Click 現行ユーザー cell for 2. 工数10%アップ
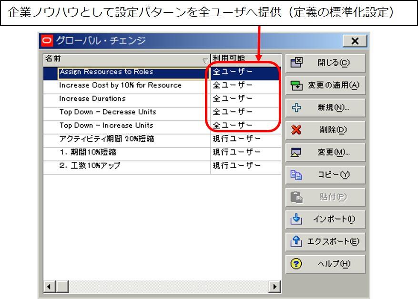Image resolution: width=418 pixels, height=299 pixels. click(246, 167)
